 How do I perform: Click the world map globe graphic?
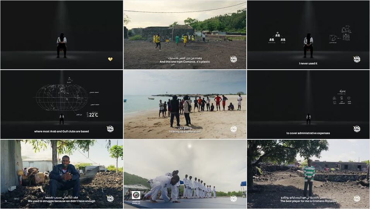[62, 98]
